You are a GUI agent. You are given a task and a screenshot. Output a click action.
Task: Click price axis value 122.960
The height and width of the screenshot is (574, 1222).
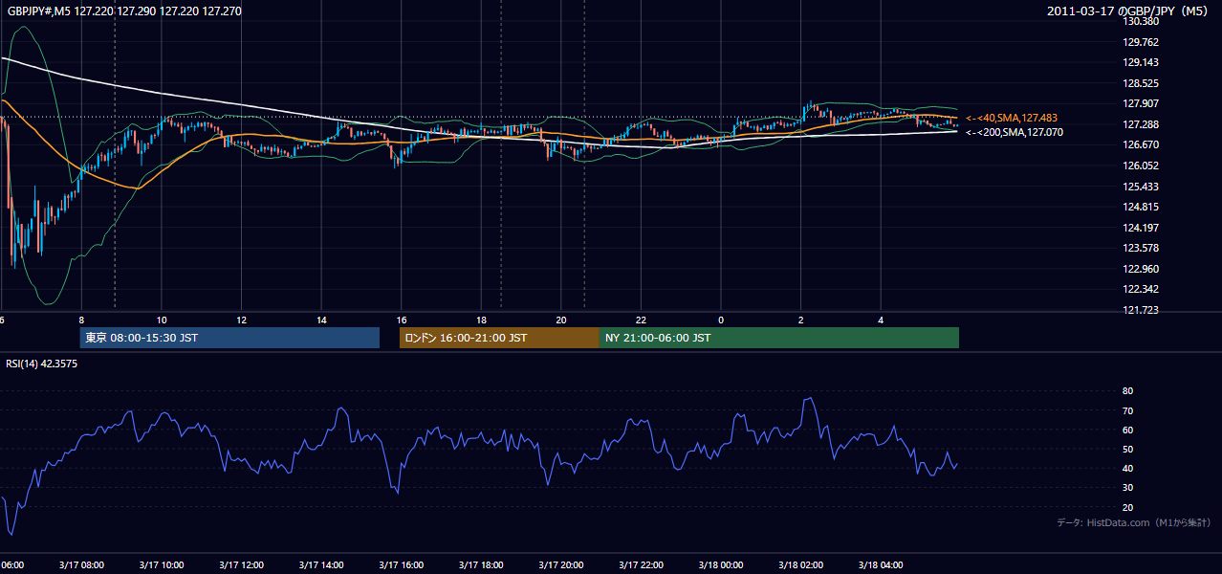tap(1141, 269)
